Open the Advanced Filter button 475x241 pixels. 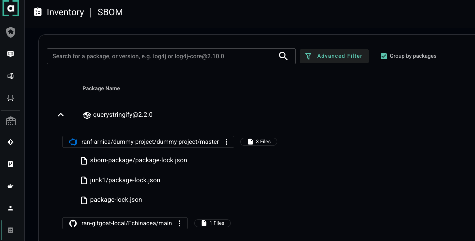(334, 56)
